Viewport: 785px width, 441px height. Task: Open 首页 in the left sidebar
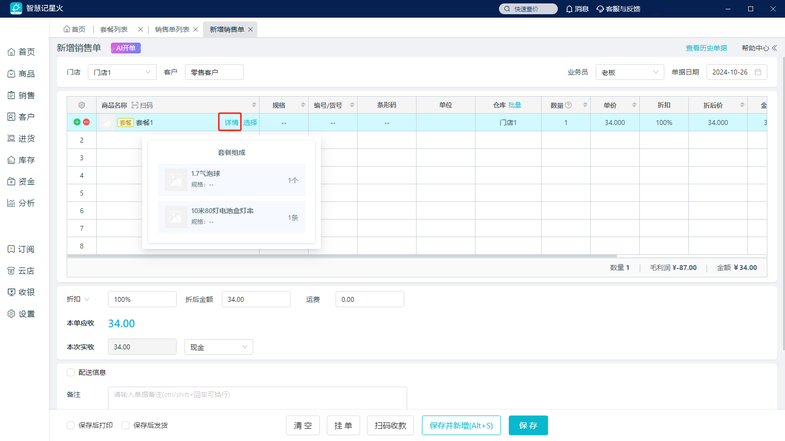tap(21, 52)
